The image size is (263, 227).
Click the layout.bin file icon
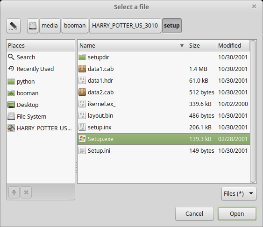click(x=82, y=115)
